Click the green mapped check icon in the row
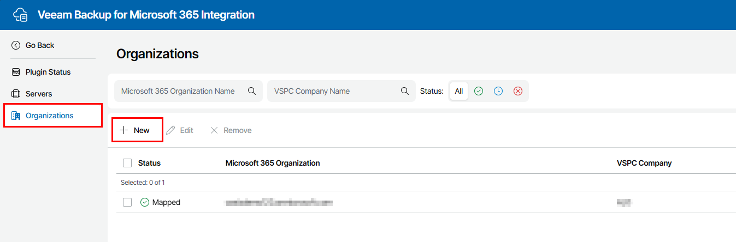Screen dimensions: 736x242 pos(145,202)
